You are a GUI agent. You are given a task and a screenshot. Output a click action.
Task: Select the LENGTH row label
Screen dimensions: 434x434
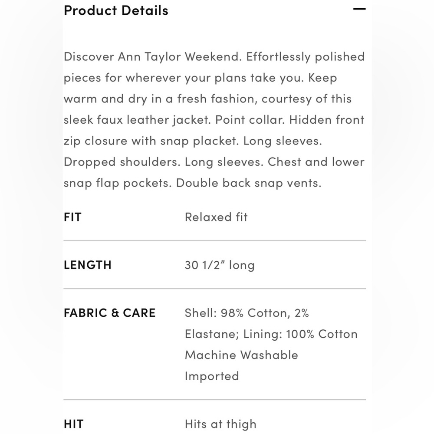tap(88, 265)
